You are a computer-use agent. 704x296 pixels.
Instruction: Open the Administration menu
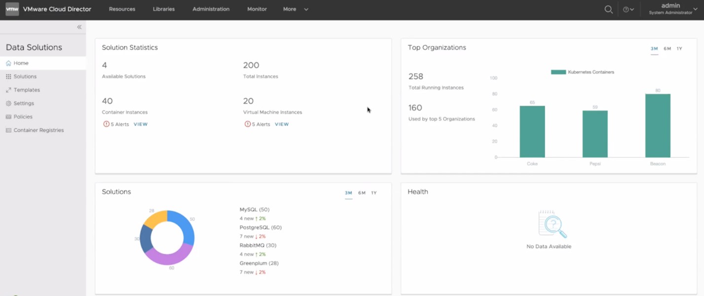click(x=211, y=9)
